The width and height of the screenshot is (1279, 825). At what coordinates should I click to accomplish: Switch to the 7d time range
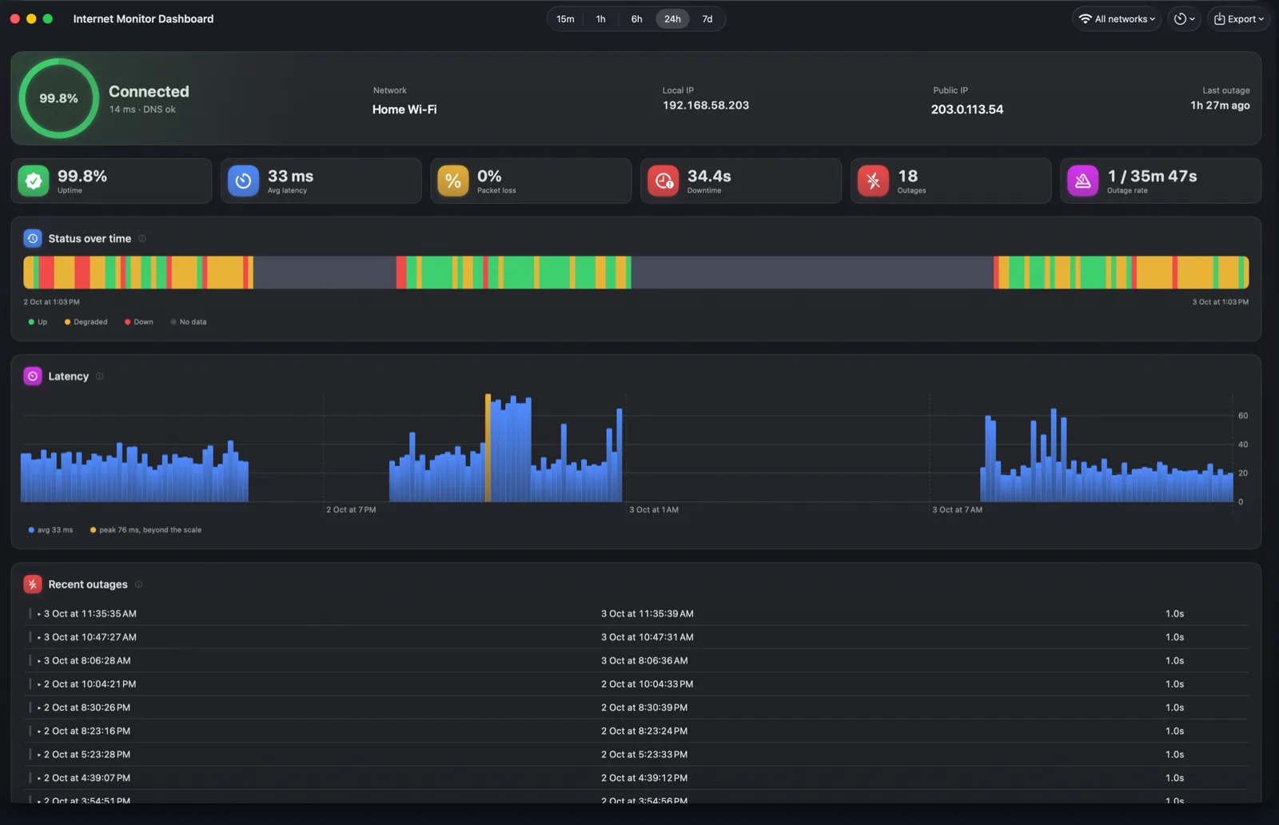point(707,19)
